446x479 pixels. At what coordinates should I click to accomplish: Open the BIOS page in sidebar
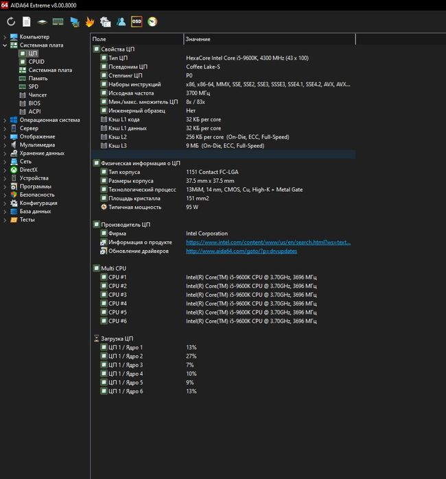[34, 103]
